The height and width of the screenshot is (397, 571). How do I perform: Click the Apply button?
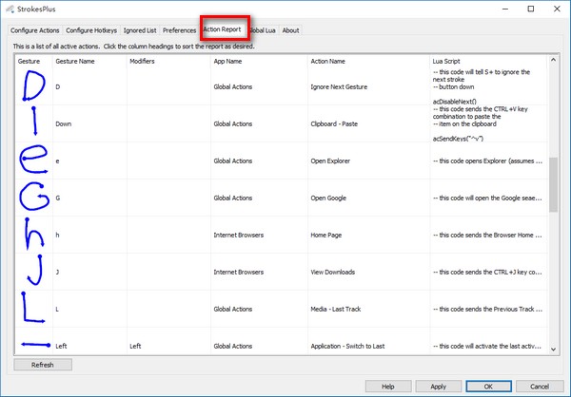[438, 387]
